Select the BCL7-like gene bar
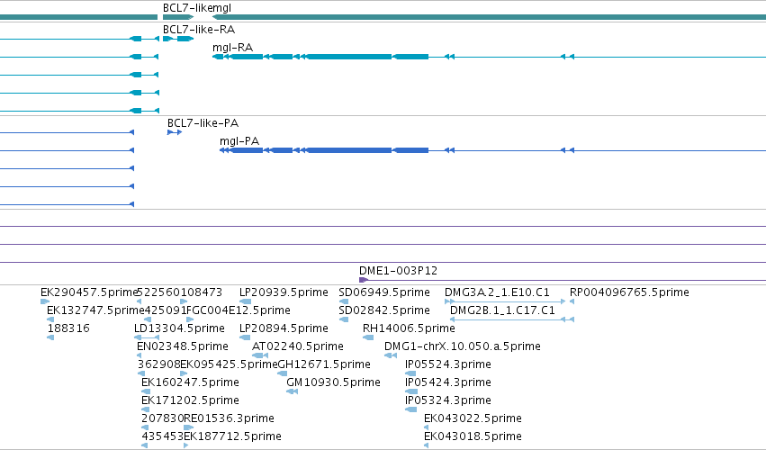This screenshot has width=766, height=450. [178, 17]
